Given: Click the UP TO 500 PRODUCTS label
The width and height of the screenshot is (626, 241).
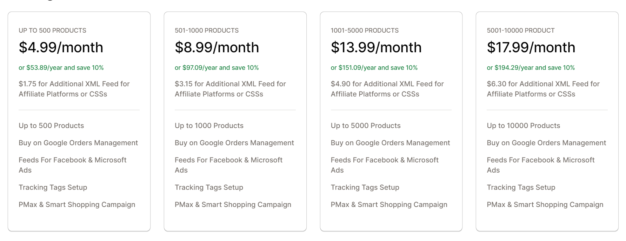Looking at the screenshot, I should [x=52, y=31].
